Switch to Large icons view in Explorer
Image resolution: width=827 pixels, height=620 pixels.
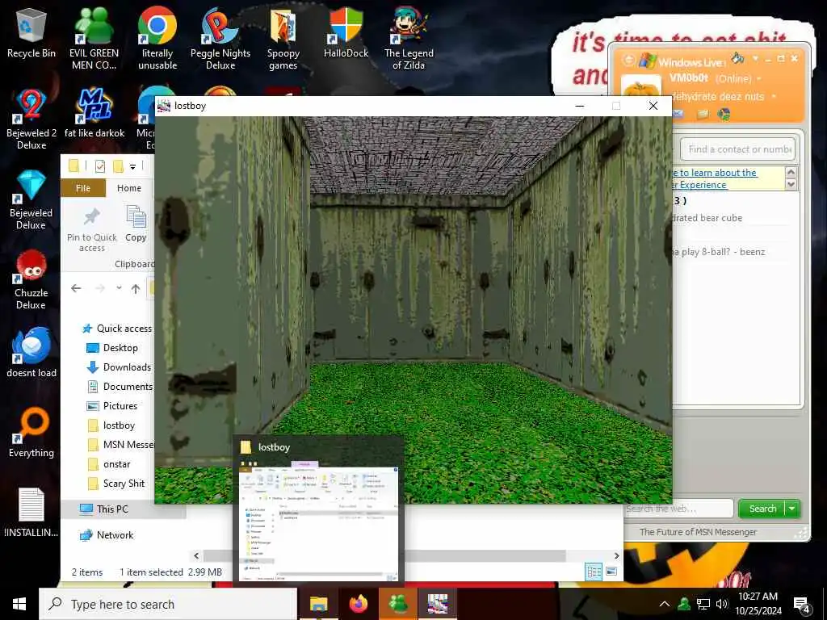point(611,572)
